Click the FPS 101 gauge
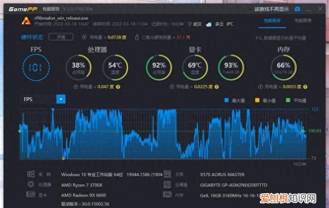The width and height of the screenshot is (329, 208). pos(36,67)
